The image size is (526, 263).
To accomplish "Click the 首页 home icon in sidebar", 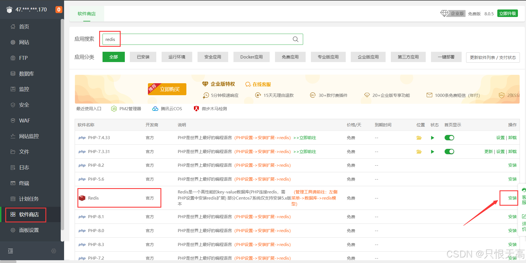I will [13, 26].
